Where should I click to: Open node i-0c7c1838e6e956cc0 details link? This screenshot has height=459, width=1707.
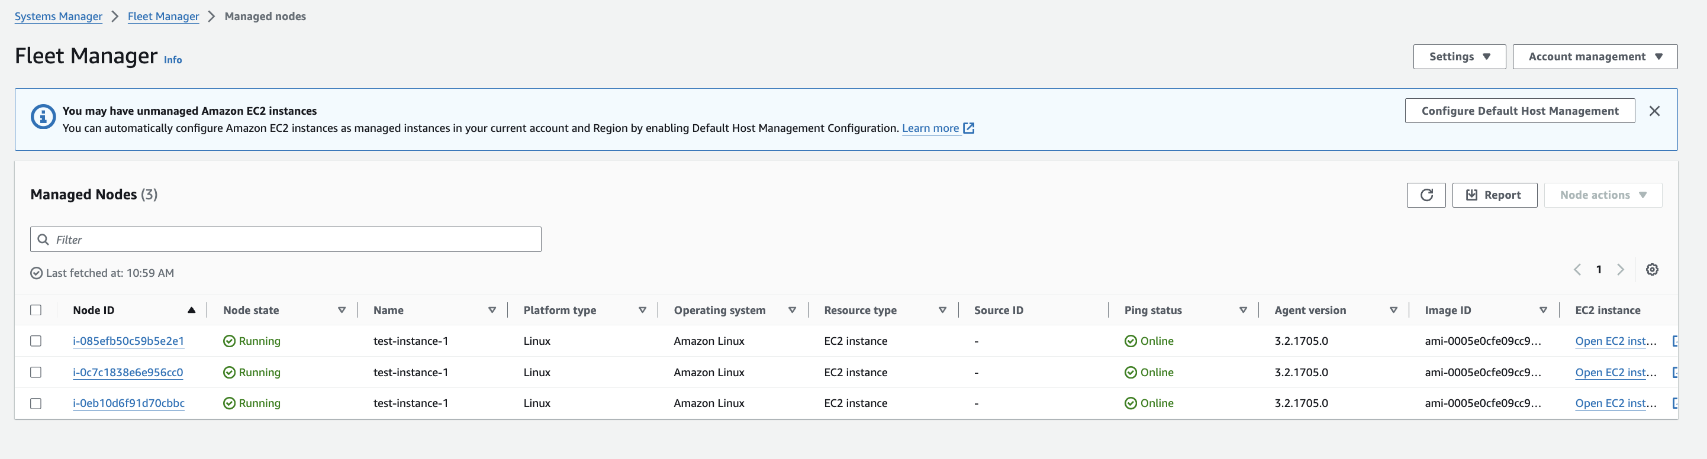point(128,372)
